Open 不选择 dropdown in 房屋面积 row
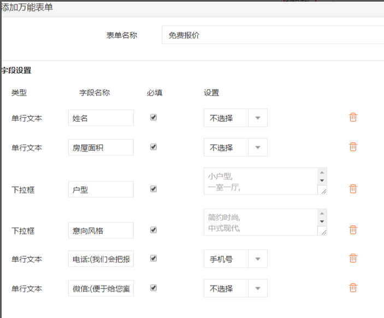 [x=235, y=147]
